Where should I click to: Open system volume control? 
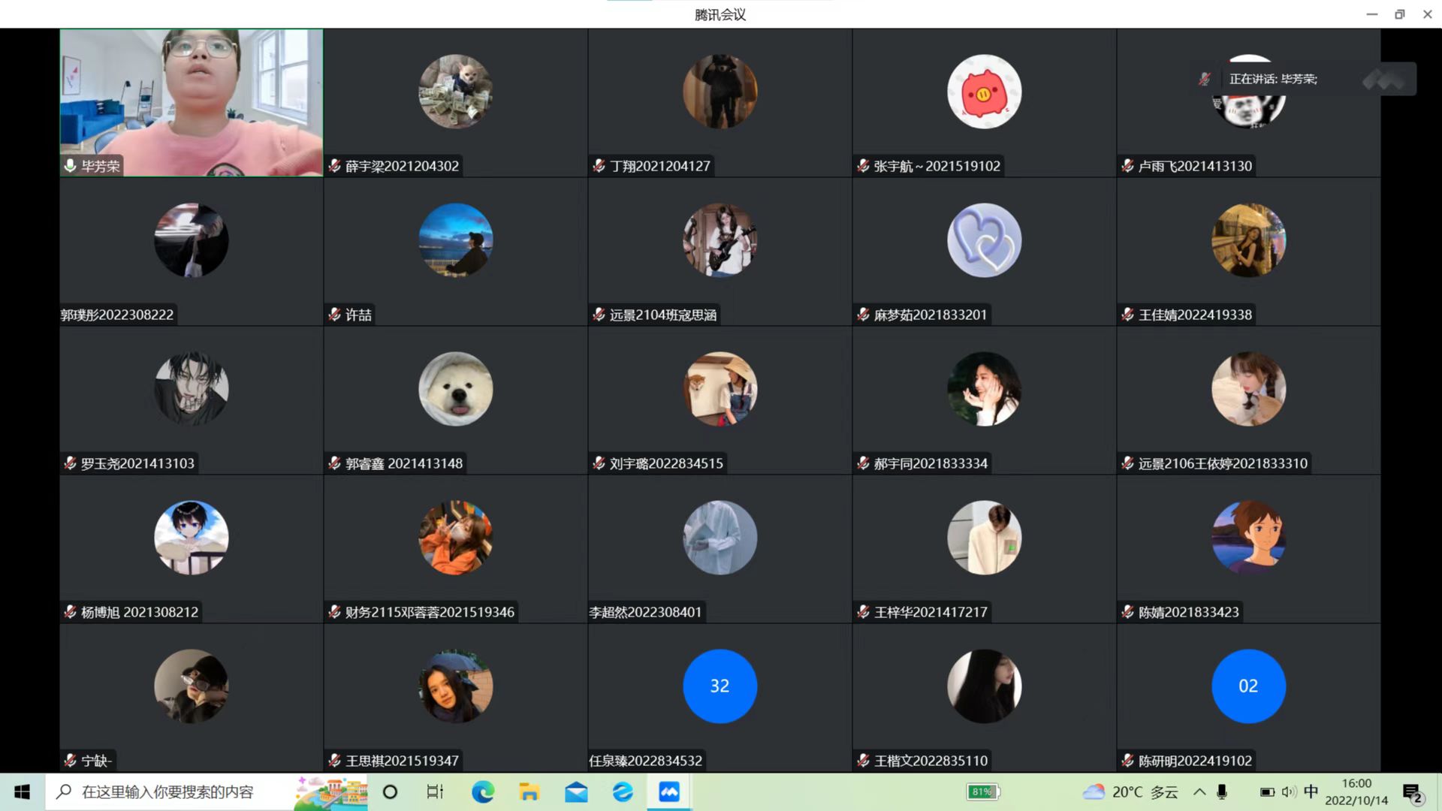tap(1289, 791)
